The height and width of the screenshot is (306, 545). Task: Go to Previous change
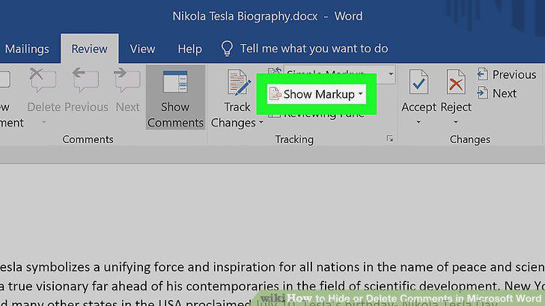(x=507, y=74)
